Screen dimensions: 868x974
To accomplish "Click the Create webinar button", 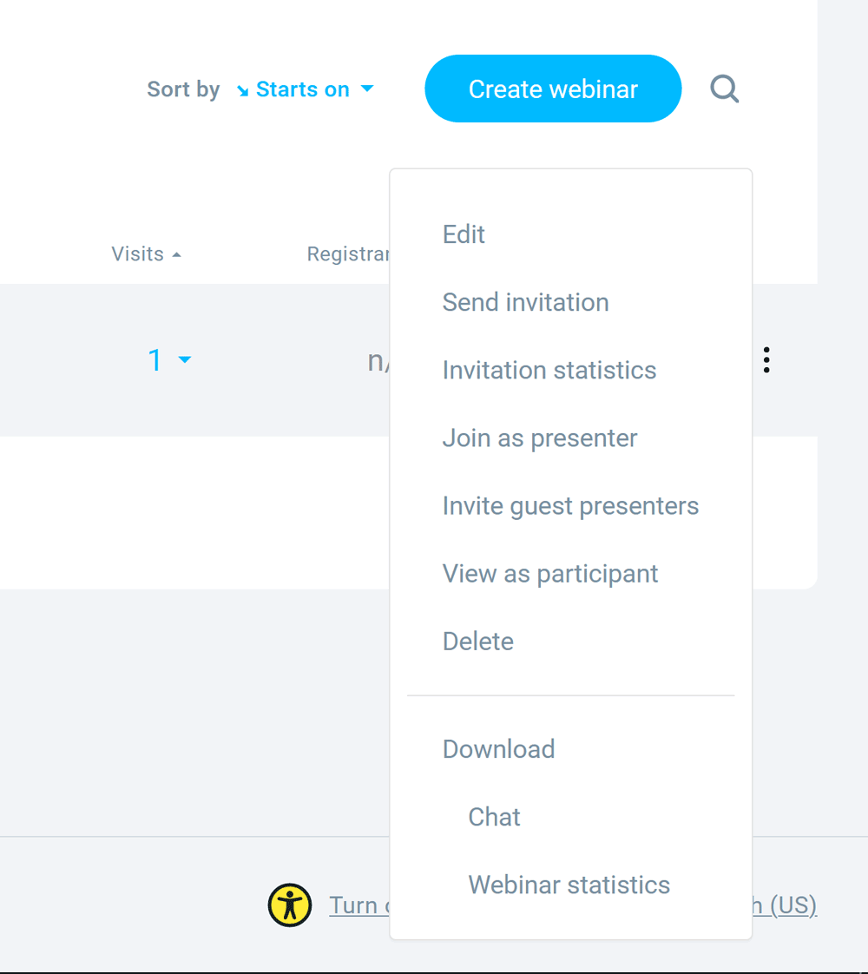I will (553, 89).
